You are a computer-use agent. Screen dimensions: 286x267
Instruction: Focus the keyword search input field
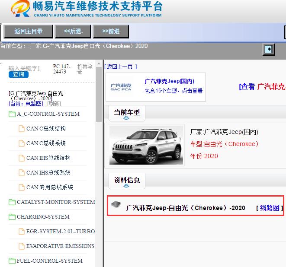coord(24,68)
